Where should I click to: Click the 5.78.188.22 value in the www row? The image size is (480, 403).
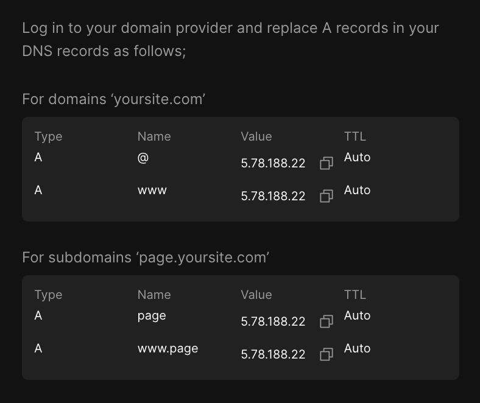click(273, 196)
